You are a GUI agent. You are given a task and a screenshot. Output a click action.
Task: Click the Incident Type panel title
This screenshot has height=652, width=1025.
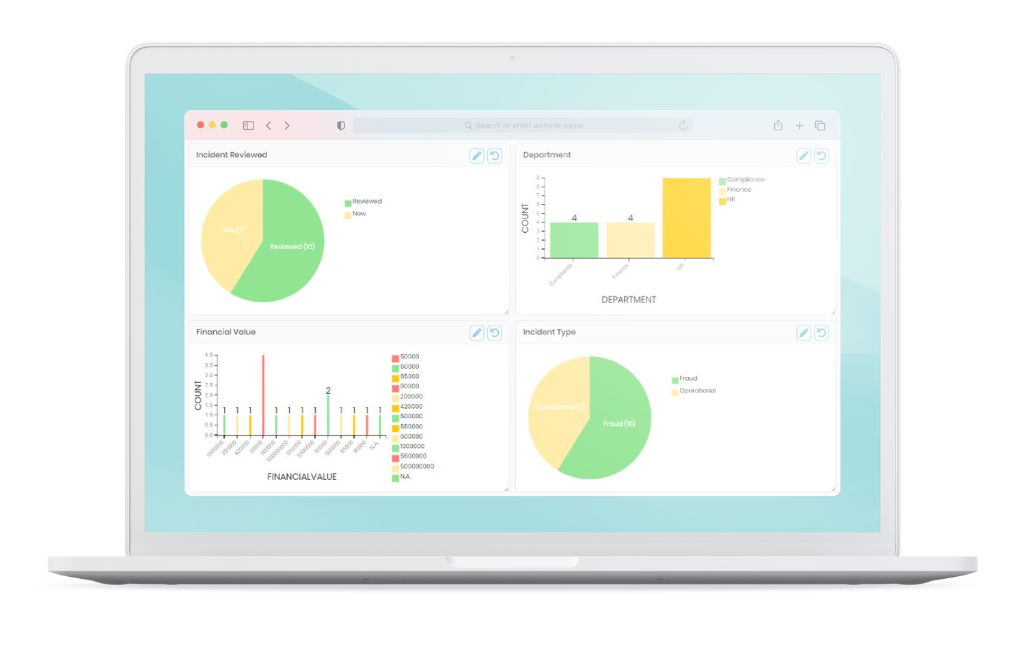[549, 332]
